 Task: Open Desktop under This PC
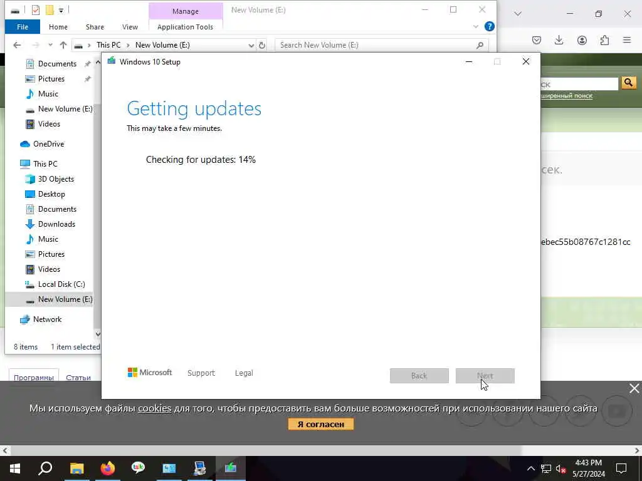point(51,194)
